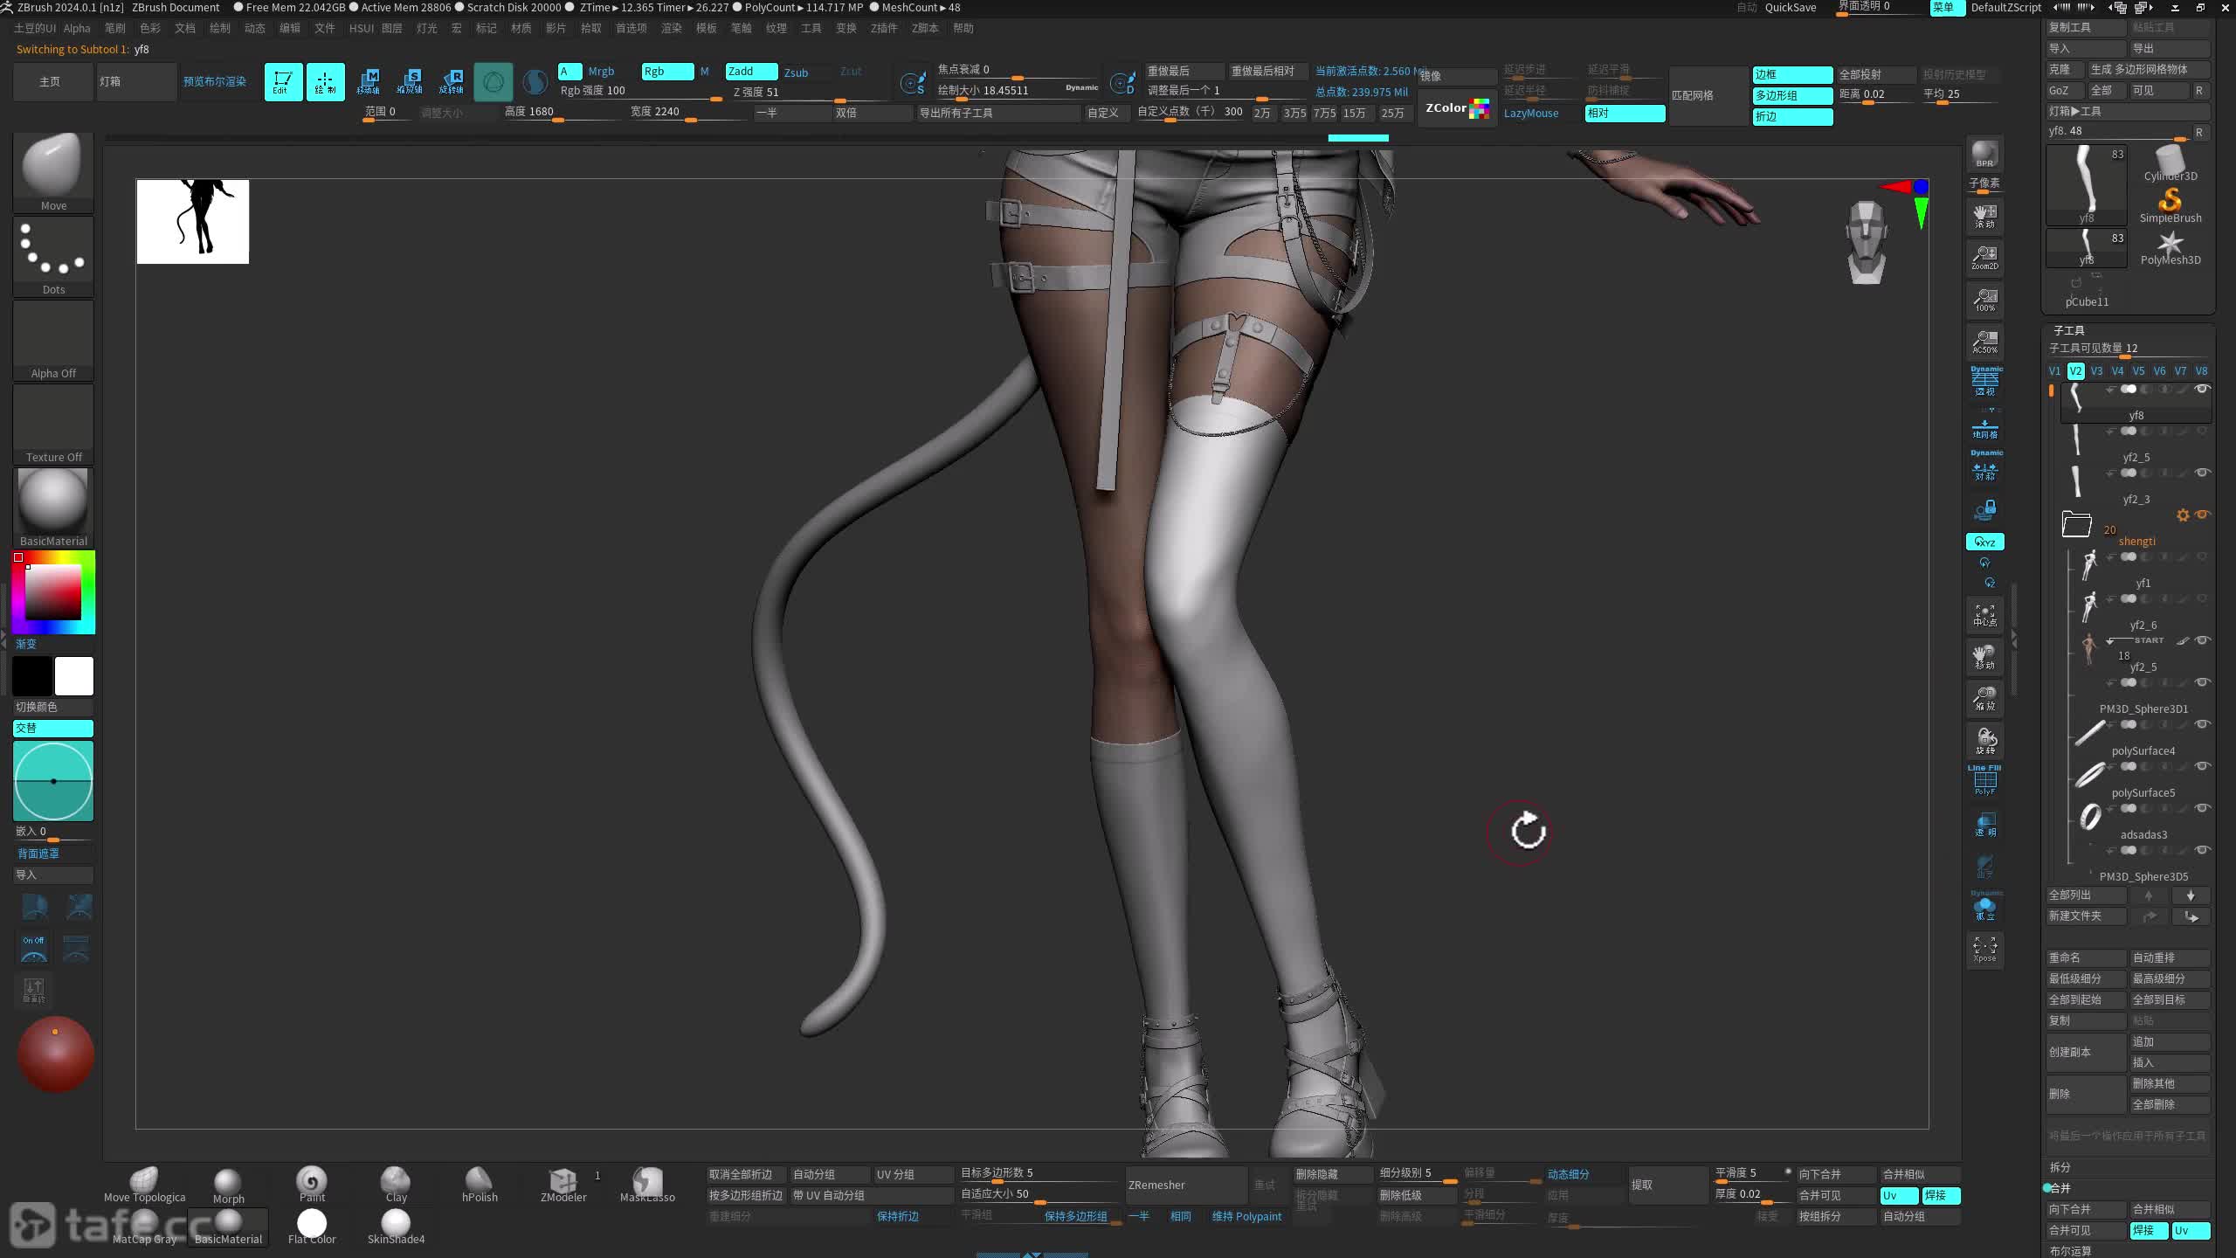The width and height of the screenshot is (2236, 1258).
Task: Toggle visibility eye for yf2_3 subtool
Action: 2203,473
